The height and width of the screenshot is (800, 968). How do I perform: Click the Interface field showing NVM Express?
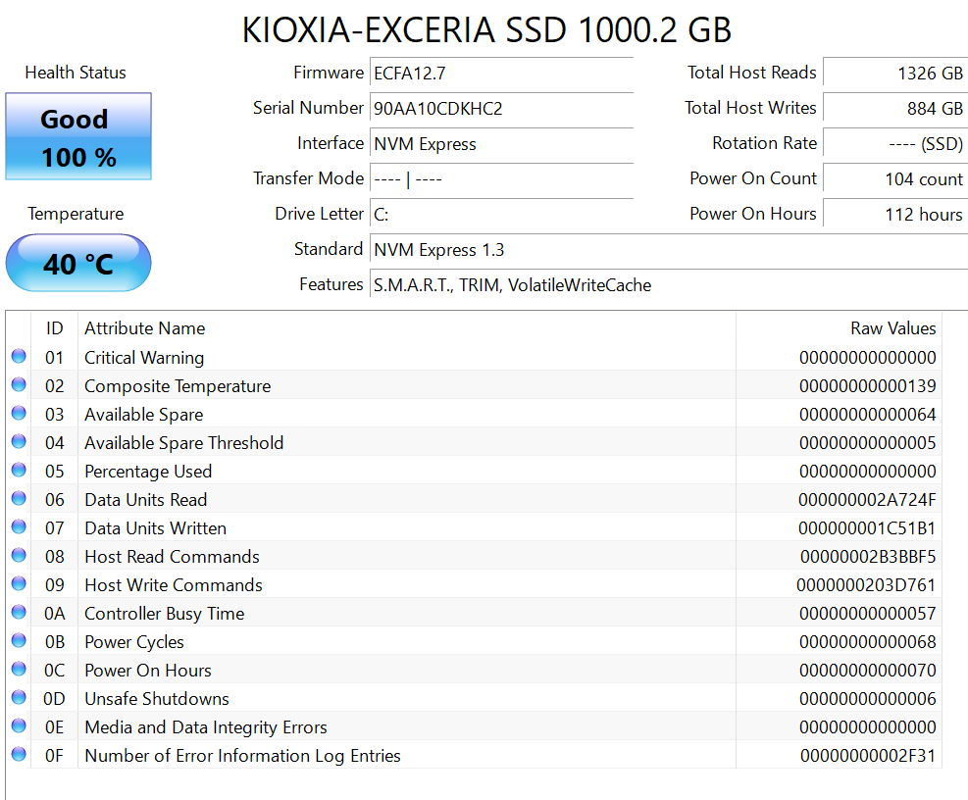point(502,143)
